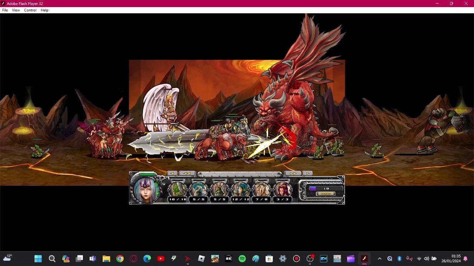Open the View menu
This screenshot has width=474, height=266.
click(16, 10)
